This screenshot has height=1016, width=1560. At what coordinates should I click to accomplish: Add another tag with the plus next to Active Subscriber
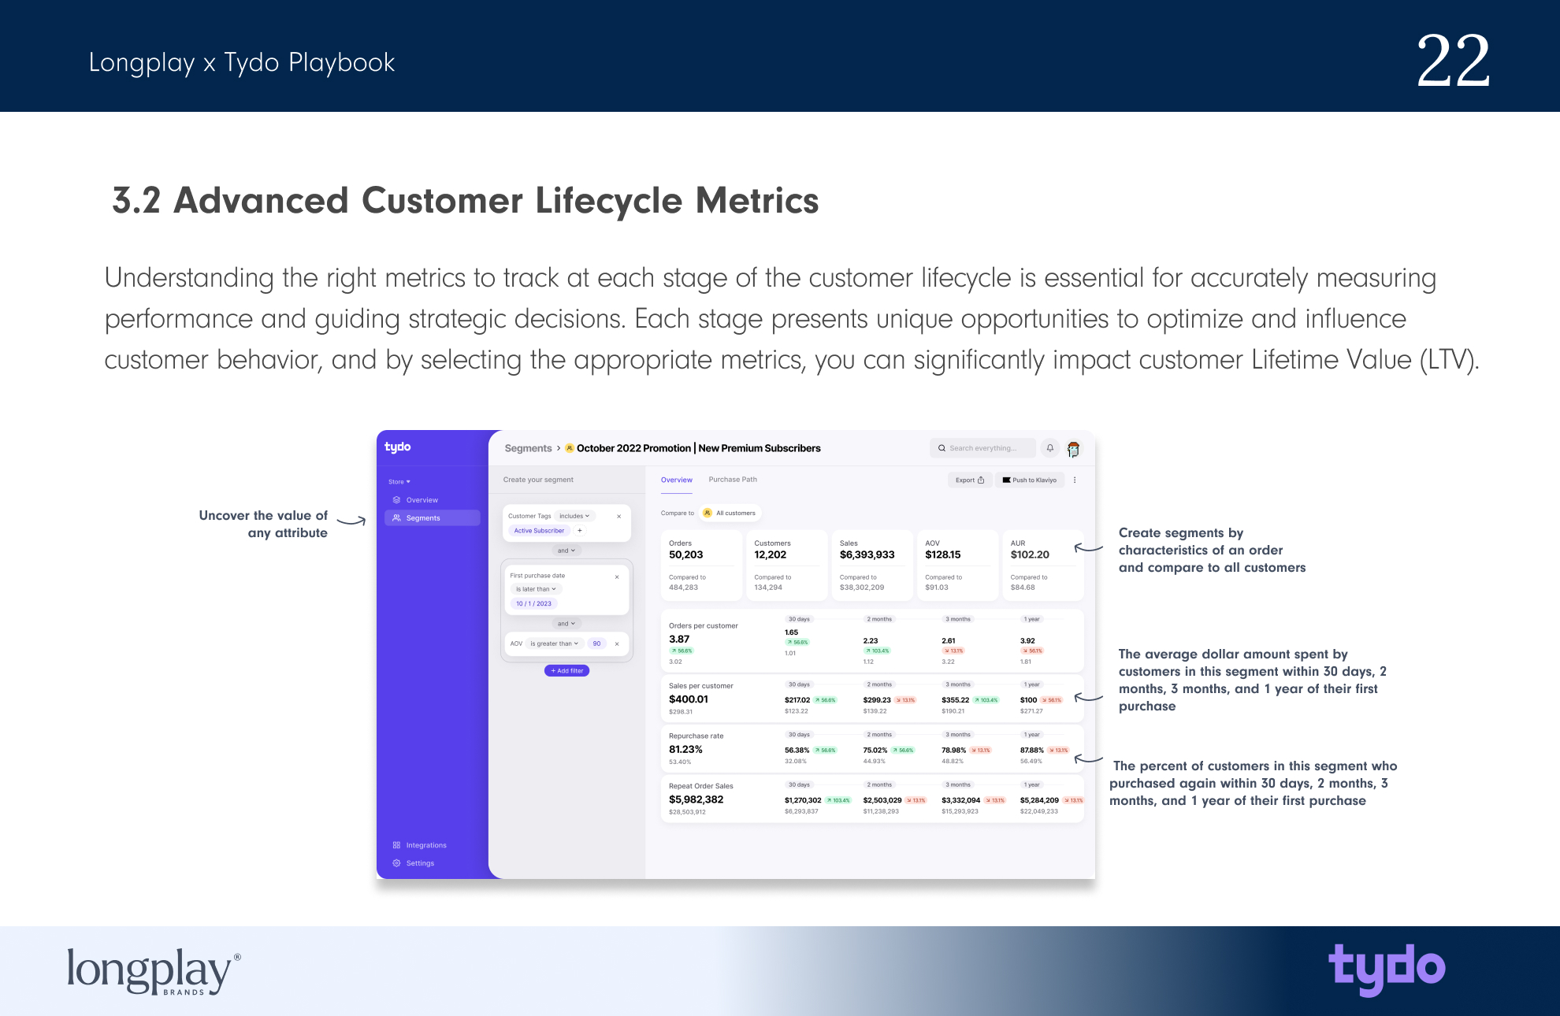(580, 531)
